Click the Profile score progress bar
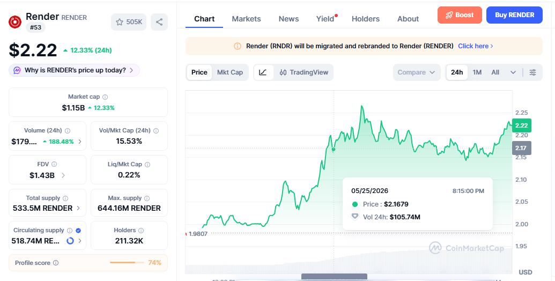Image resolution: width=555 pixels, height=281 pixels. tap(127, 263)
